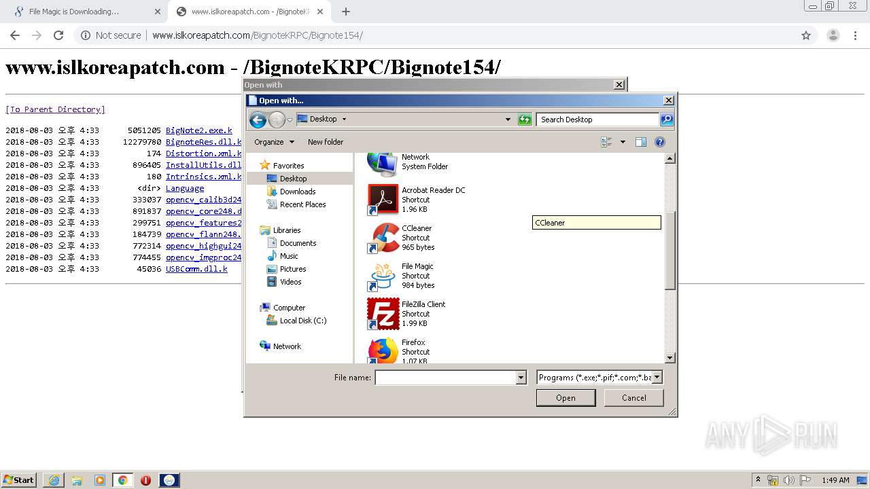Open Internet Explorer from the taskbar
The height and width of the screenshot is (489, 870).
coord(54,480)
